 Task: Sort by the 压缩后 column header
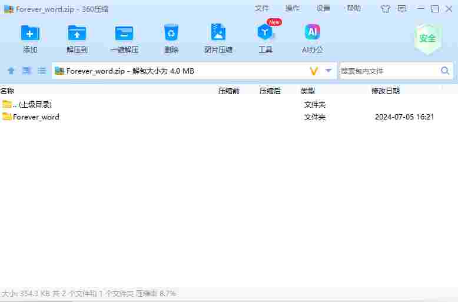(x=270, y=91)
